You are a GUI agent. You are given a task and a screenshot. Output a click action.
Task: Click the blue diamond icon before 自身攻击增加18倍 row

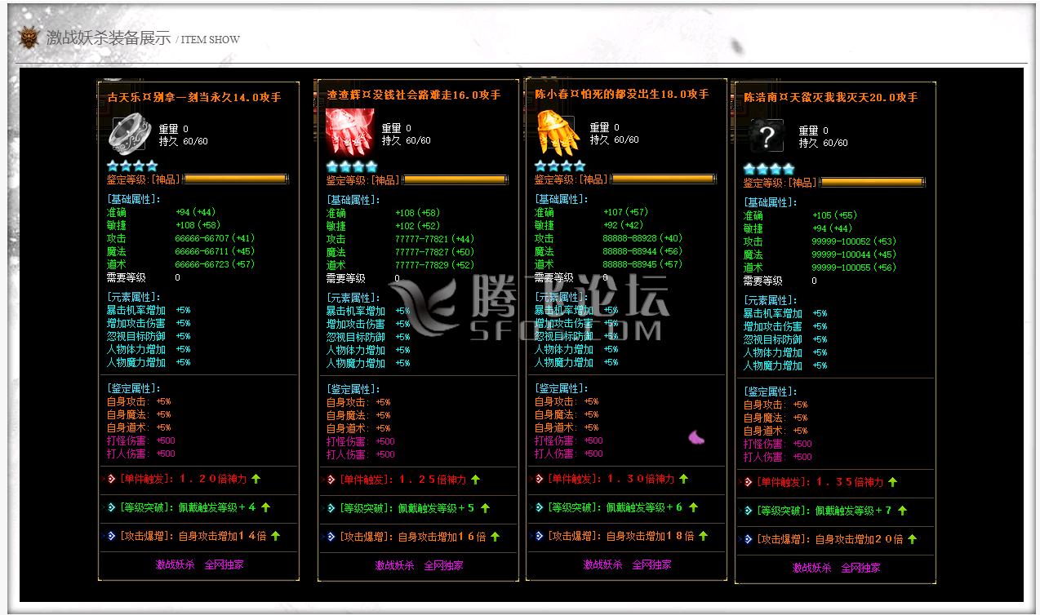pos(540,536)
